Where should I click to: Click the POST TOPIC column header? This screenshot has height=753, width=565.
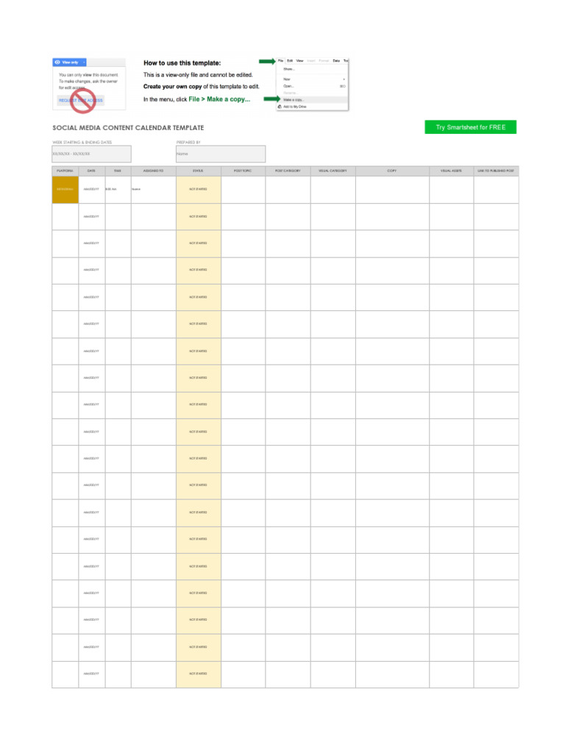(x=243, y=171)
